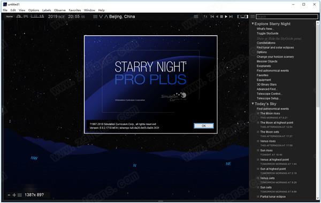Click the 1x time flow rate
321x203 pixels.
click(205, 17)
